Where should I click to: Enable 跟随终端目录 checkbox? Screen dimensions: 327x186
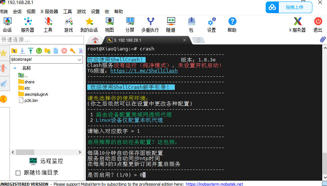(x=18, y=173)
